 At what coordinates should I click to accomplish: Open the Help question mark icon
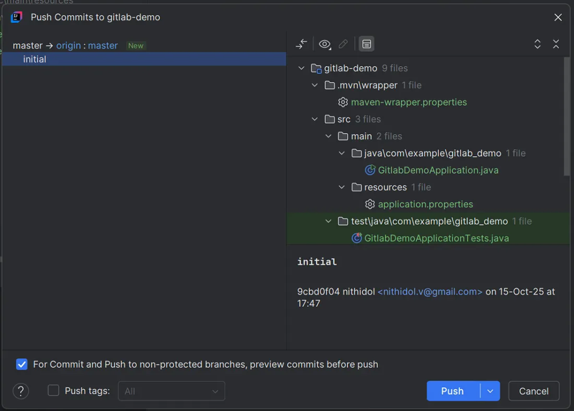coord(21,391)
